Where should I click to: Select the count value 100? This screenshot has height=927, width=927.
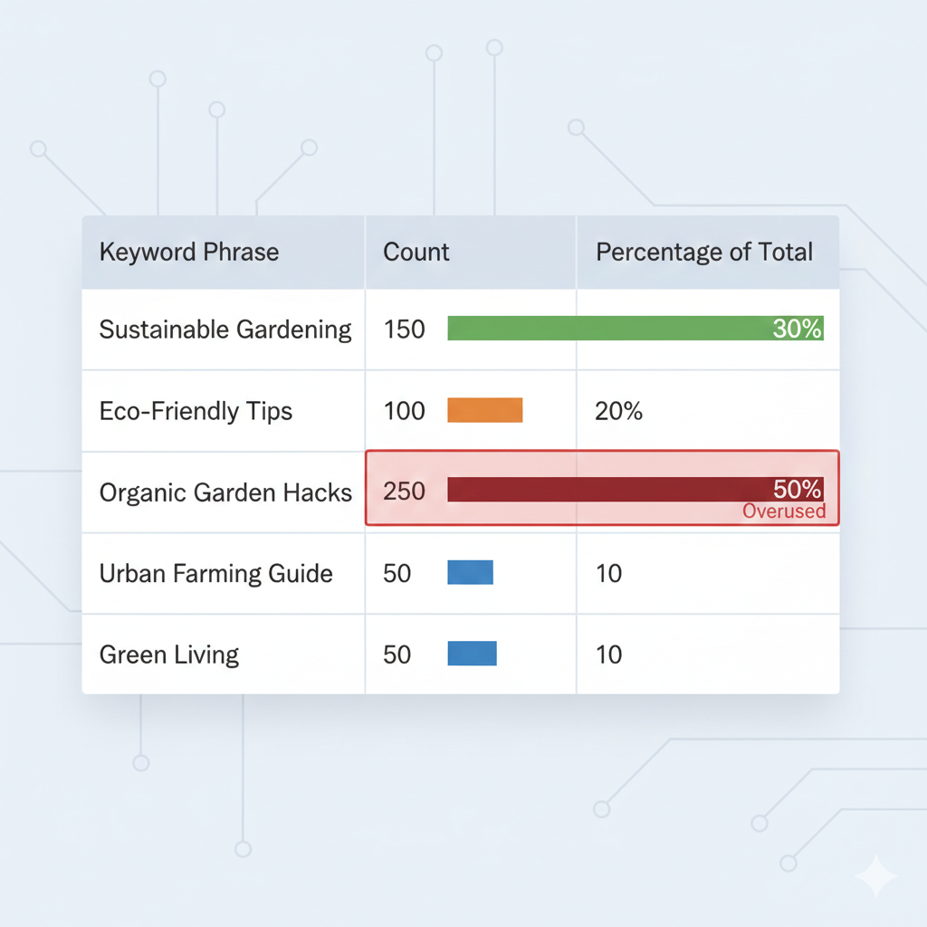[x=404, y=411]
